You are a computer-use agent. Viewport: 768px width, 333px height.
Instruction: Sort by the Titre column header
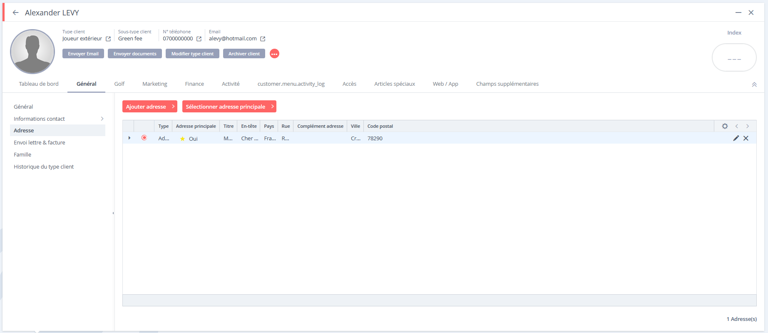229,126
